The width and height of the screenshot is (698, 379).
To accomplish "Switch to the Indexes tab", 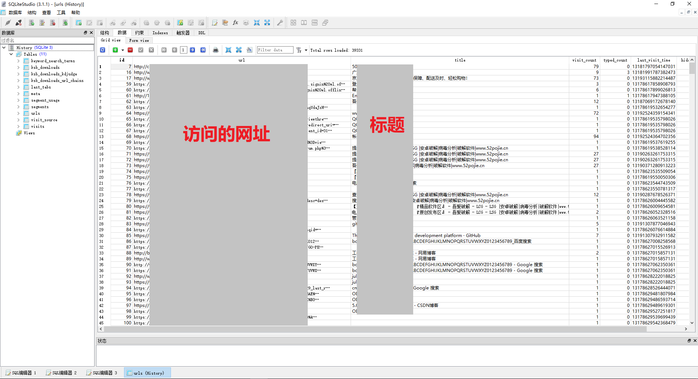I will [160, 33].
